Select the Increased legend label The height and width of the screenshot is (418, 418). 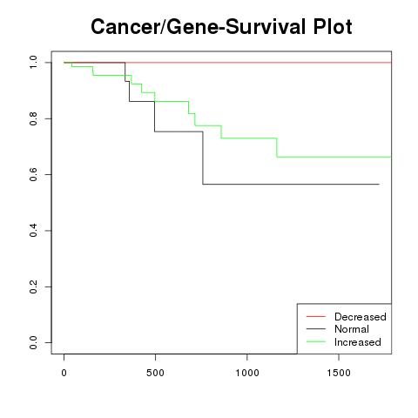tap(358, 342)
